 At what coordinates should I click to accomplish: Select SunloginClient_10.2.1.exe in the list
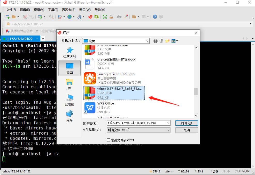pos(114,78)
